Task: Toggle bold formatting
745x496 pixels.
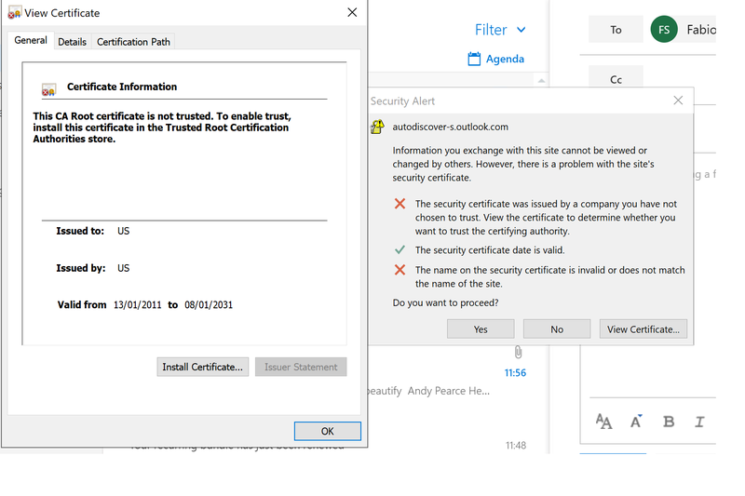Action: click(x=669, y=422)
